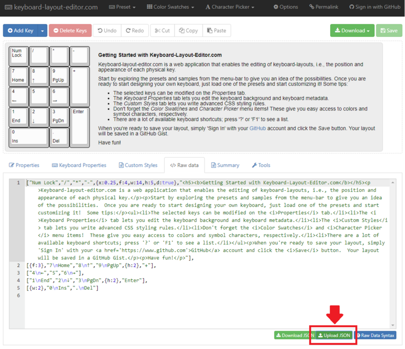This screenshot has height=349, width=405.
Task: Open the Raw Data Syntax help
Action: click(375, 335)
